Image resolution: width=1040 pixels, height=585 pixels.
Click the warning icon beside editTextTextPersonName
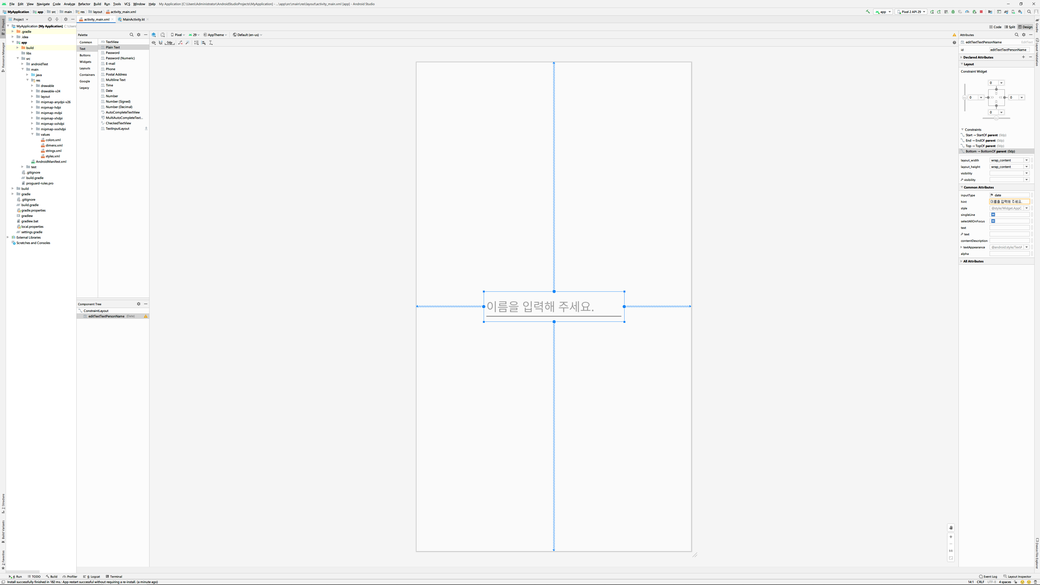146,317
